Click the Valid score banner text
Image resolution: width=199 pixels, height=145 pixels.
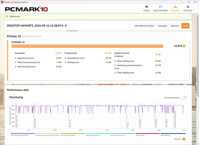pyautogui.click(x=15, y=16)
